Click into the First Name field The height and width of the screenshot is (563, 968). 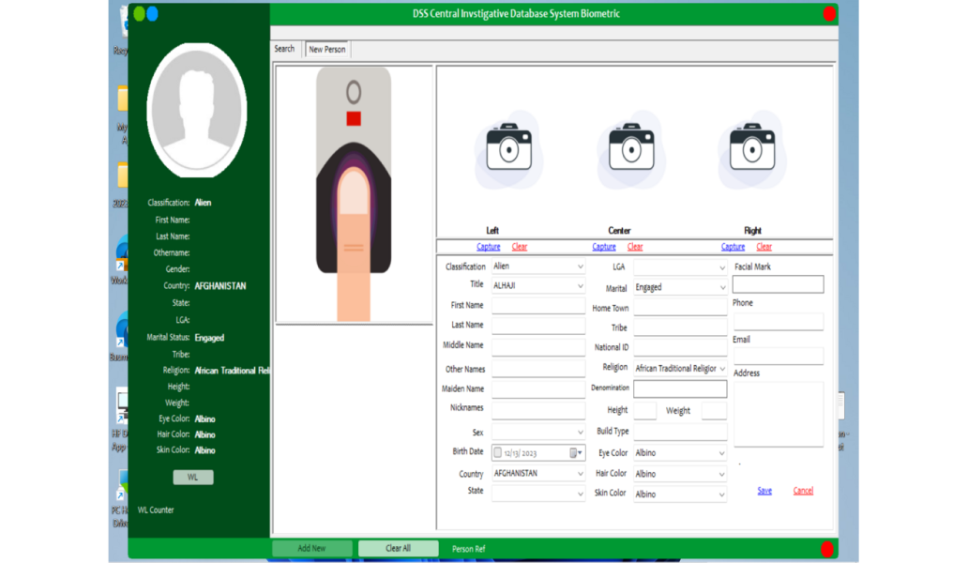tap(538, 306)
